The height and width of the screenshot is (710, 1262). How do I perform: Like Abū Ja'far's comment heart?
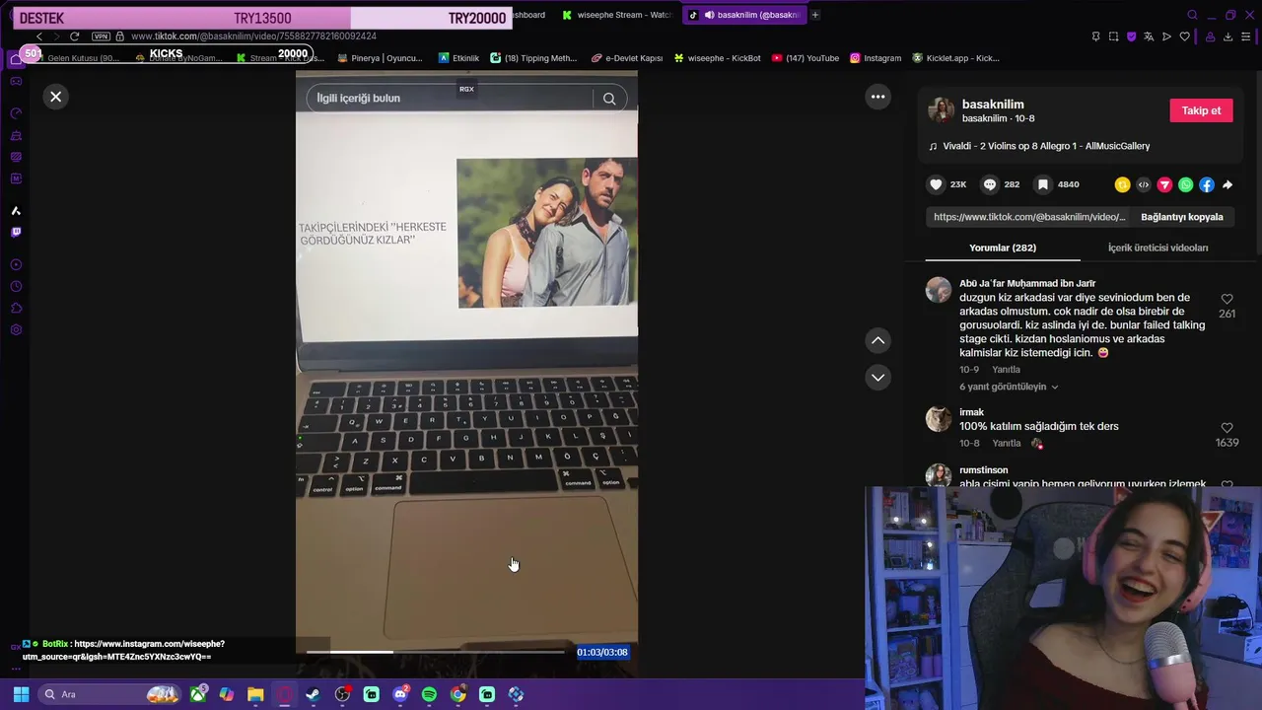click(1227, 299)
